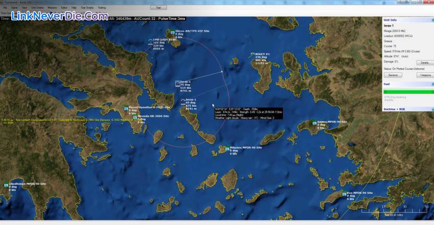Image resolution: width=434 pixels, height=225 pixels.
Task: Click the Details button in Unit Info
Action: point(425,63)
